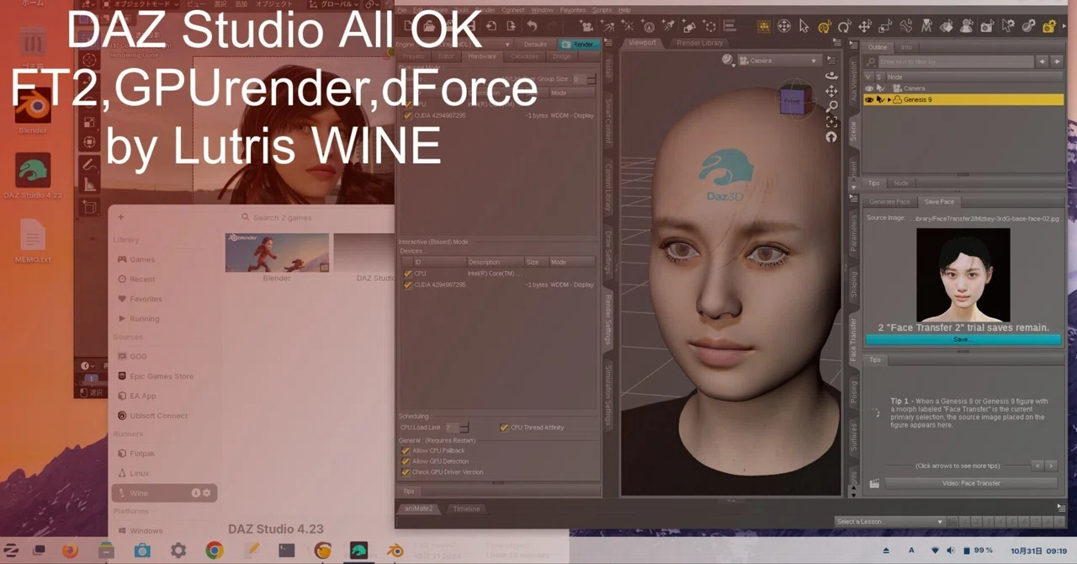
Task: Uncheck Check GPU Driver Version
Action: pyautogui.click(x=406, y=472)
